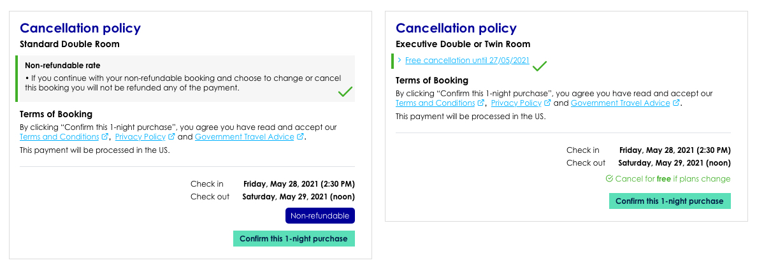Click external-link icon beside right Privacy Policy
This screenshot has height=272, width=764.
[547, 103]
